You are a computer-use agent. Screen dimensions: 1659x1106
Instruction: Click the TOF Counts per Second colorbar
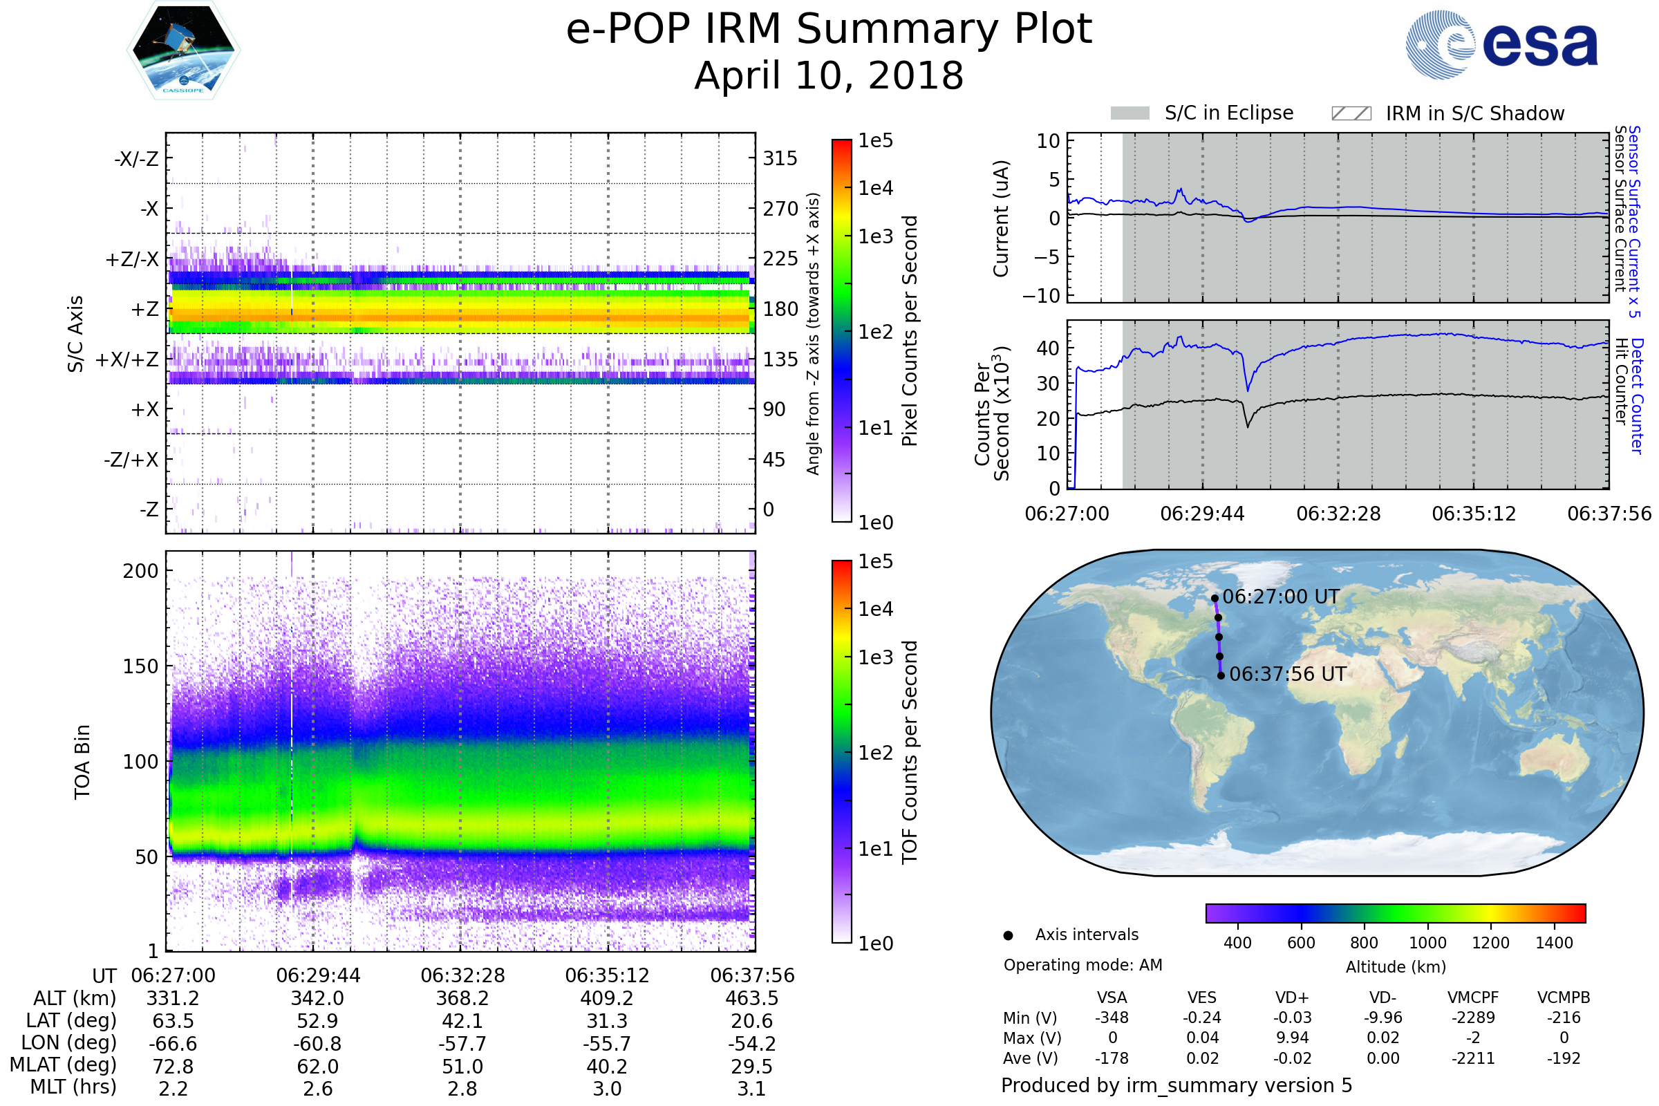click(841, 751)
